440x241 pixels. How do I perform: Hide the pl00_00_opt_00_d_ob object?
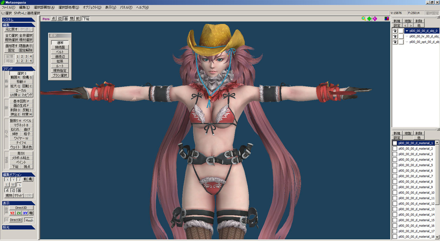click(x=395, y=42)
